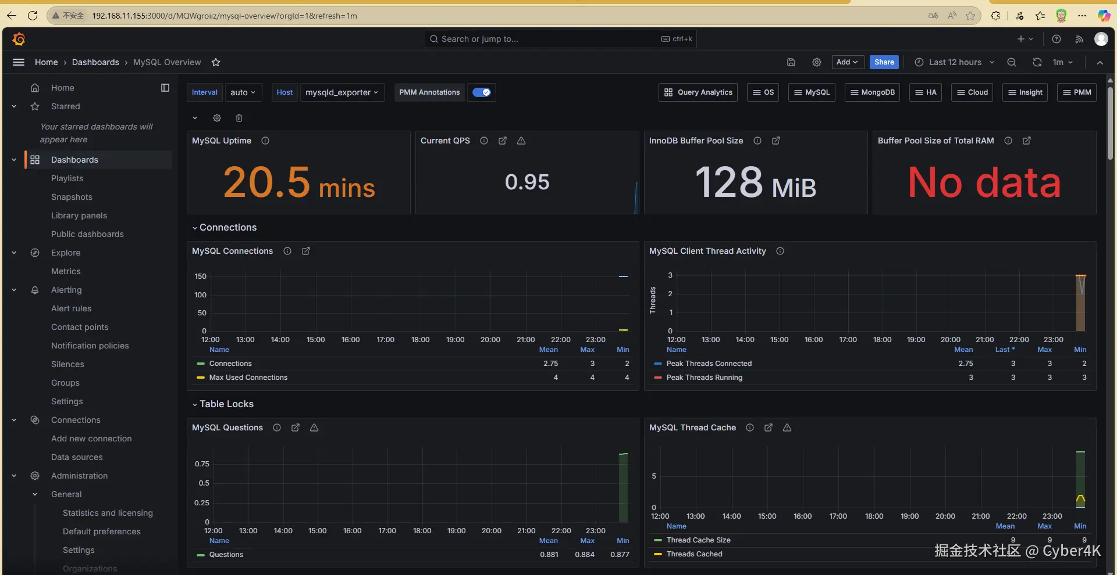The width and height of the screenshot is (1117, 575).
Task: Click the save dashboard icon
Action: pyautogui.click(x=791, y=62)
